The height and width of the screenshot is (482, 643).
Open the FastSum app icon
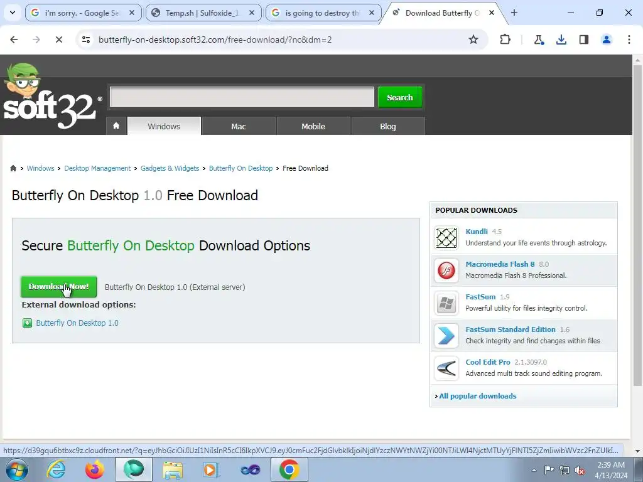point(446,303)
